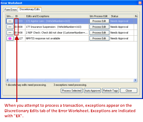Switch to the Form Errors tab
Image resolution: width=143 pixels, height=122 pixels.
coord(11,10)
